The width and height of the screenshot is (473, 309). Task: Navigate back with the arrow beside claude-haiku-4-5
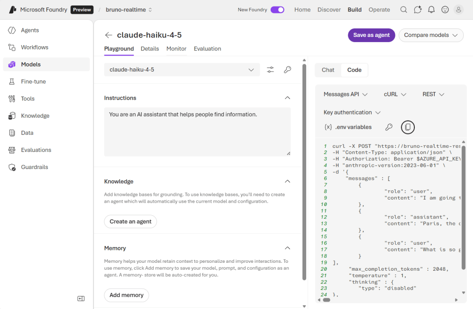pyautogui.click(x=108, y=35)
